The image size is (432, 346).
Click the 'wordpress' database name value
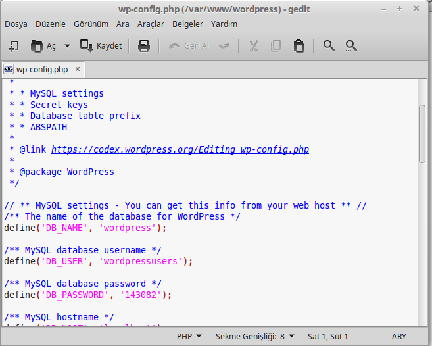(128, 228)
